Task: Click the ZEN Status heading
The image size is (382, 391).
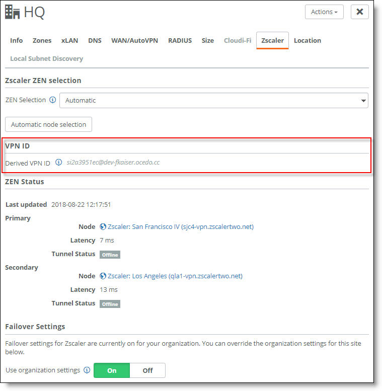Action: pyautogui.click(x=25, y=182)
